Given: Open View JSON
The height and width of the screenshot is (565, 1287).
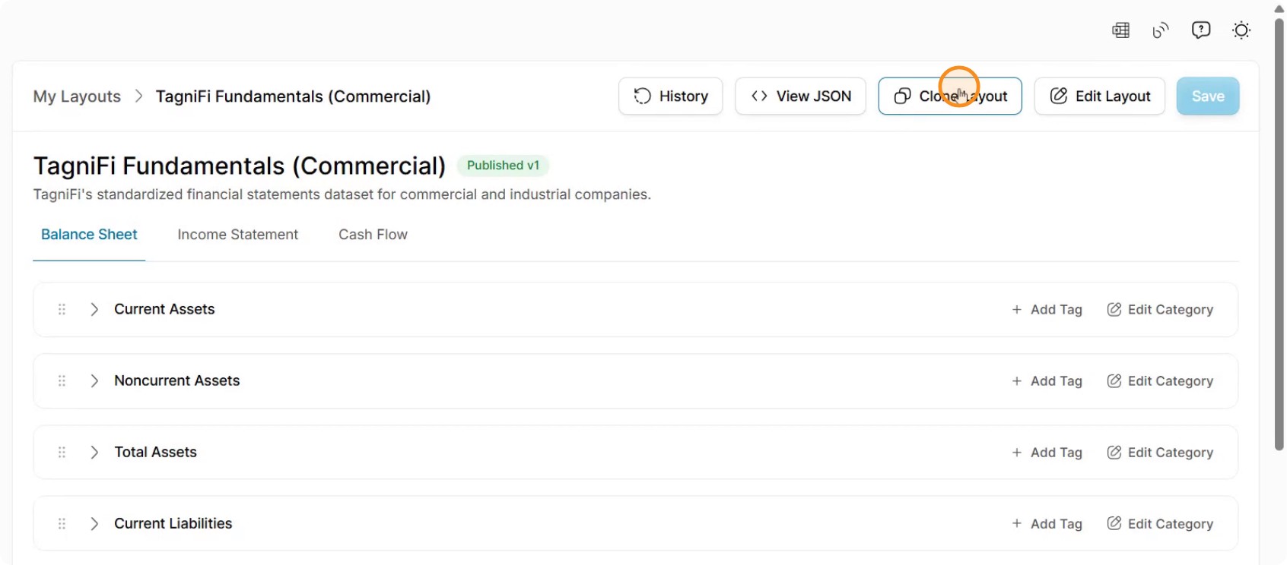Looking at the screenshot, I should pos(800,96).
